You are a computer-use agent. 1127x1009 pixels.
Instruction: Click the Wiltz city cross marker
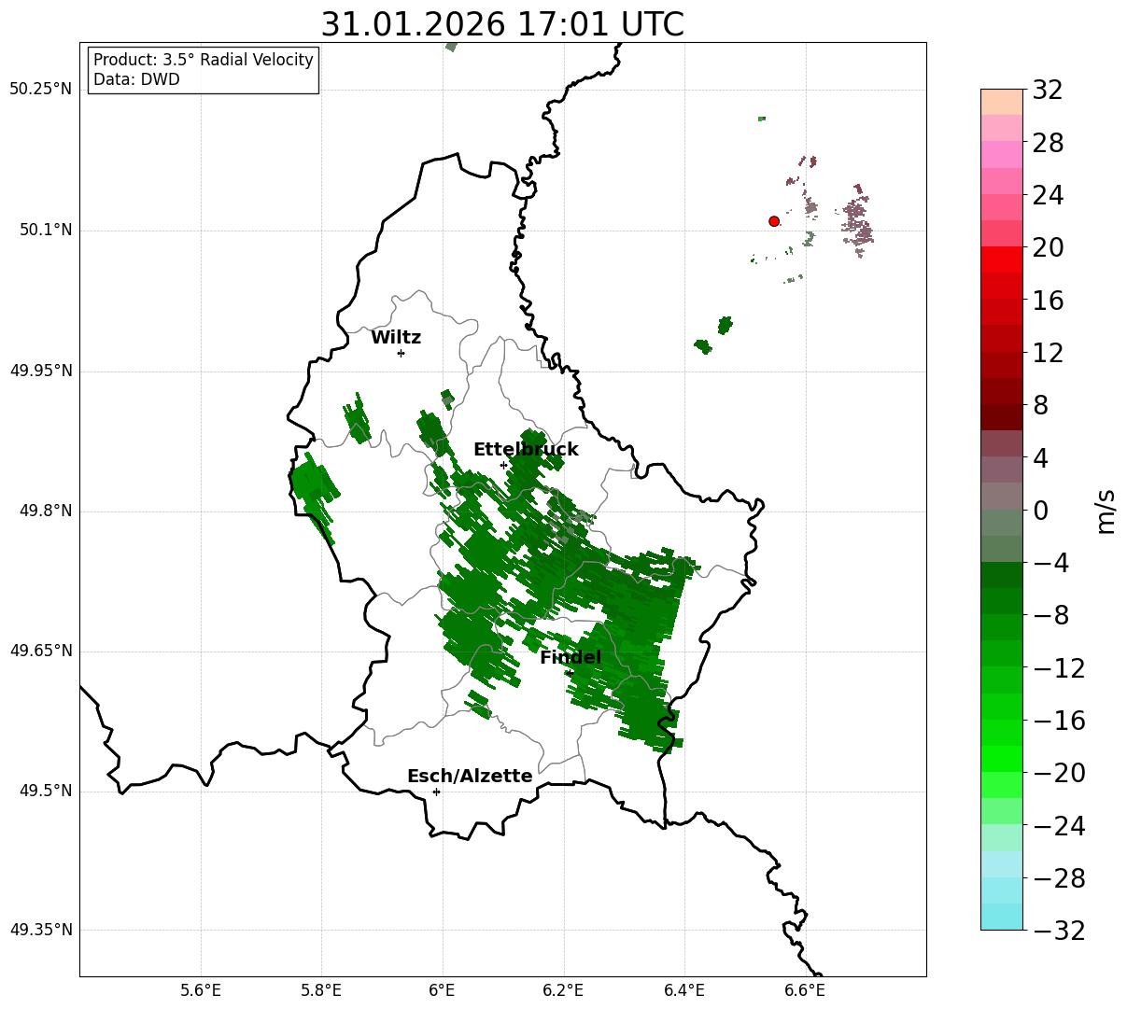401,353
